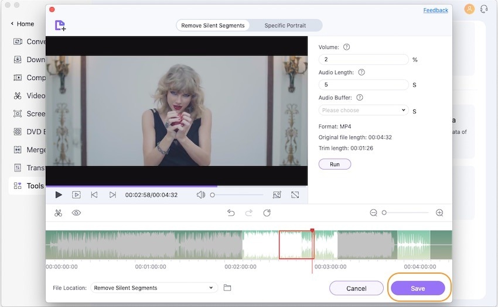
Task: Switch to Specific Portrait tab
Action: click(x=285, y=25)
